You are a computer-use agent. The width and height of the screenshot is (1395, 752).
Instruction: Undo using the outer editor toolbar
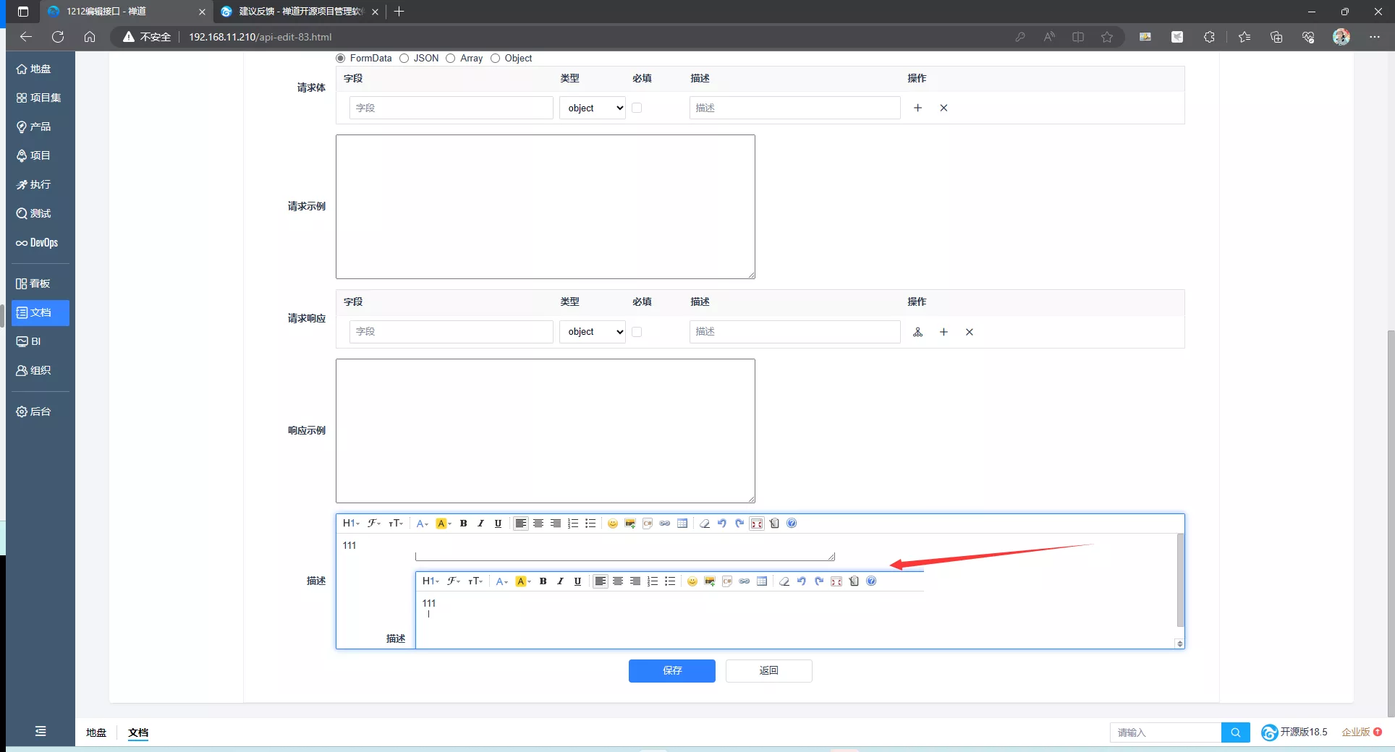[x=722, y=524]
